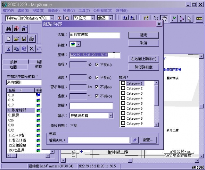Open the 編輯(E) menu
This screenshot has width=205, height=170.
23,11
